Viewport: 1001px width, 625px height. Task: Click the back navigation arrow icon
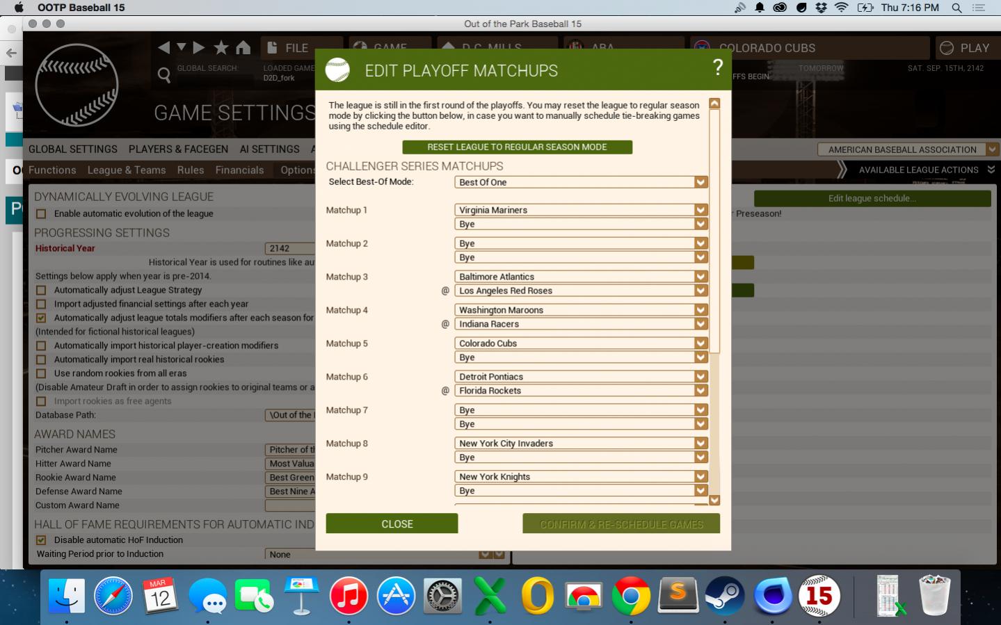[x=164, y=47]
